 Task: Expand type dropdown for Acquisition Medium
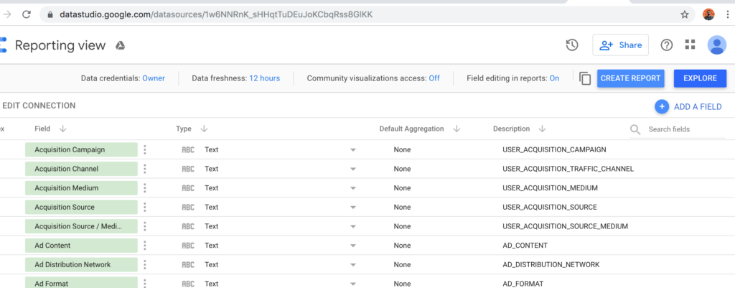point(352,188)
